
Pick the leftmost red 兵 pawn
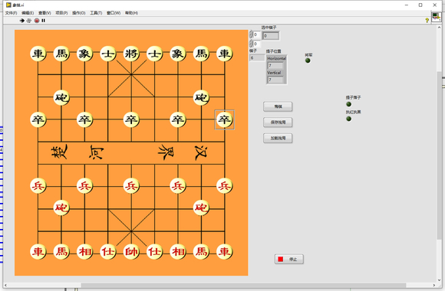click(38, 186)
